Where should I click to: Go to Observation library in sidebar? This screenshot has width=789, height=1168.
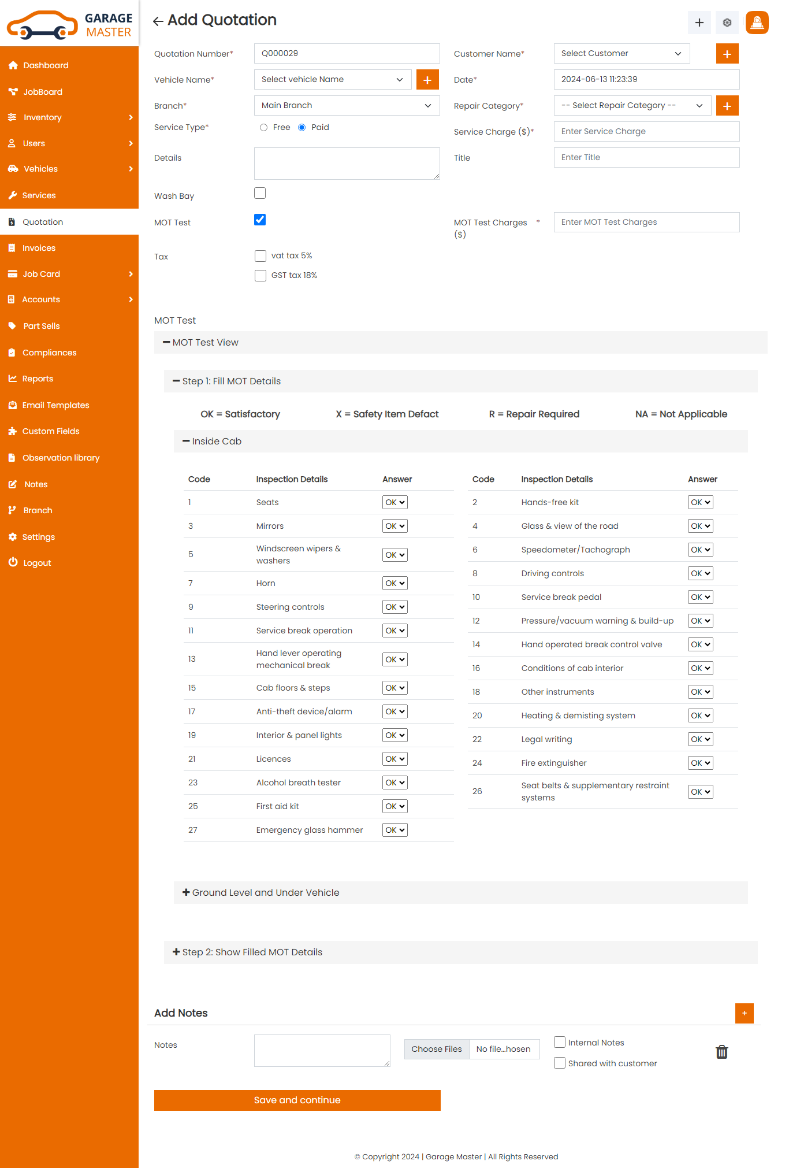click(61, 458)
